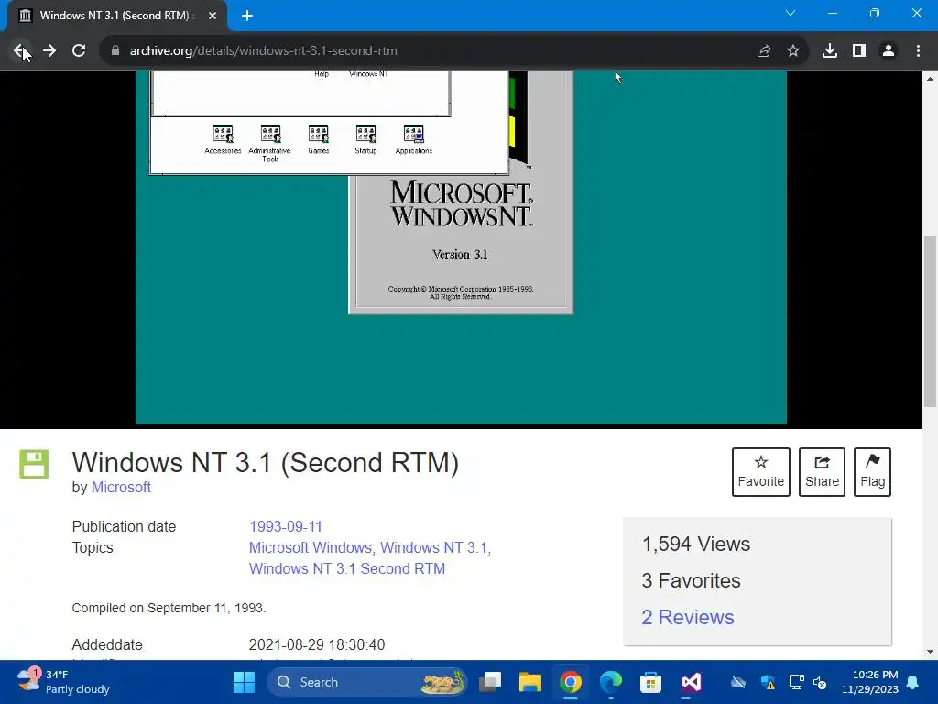Open a new browser tab
The width and height of the screenshot is (938, 704).
pos(247,16)
